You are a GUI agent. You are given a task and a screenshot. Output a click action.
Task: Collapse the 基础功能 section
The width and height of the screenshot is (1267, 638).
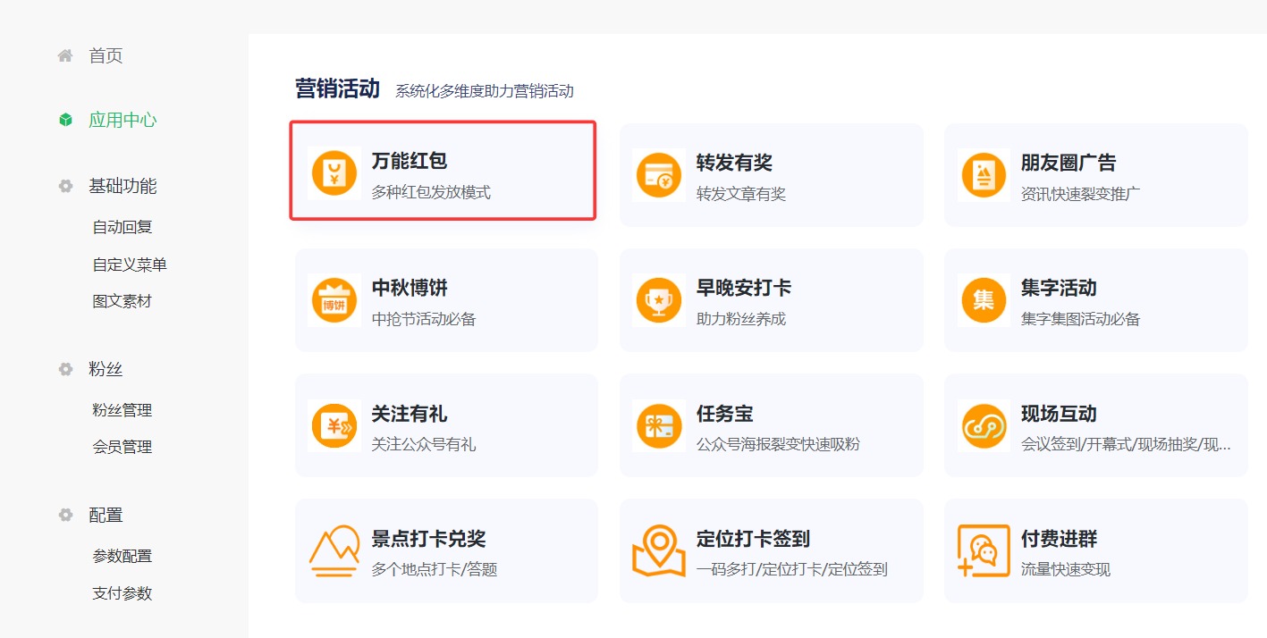63,186
